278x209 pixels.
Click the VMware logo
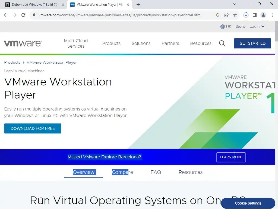tap(23, 43)
